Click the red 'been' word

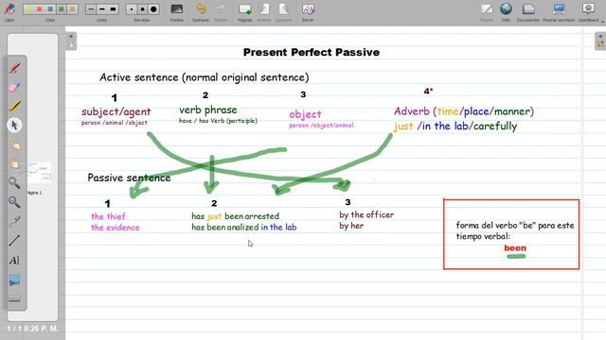click(x=515, y=247)
